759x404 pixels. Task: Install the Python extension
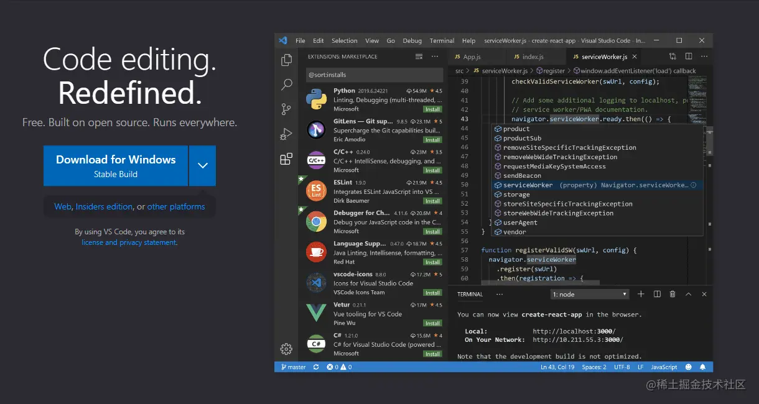pos(432,109)
